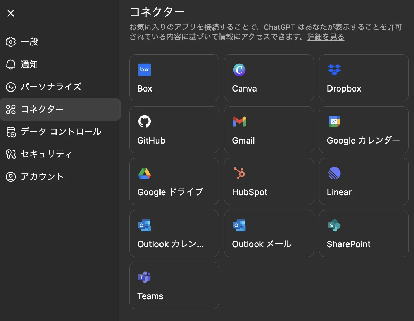
Task: Select the SharePoint connector icon
Action: point(334,225)
